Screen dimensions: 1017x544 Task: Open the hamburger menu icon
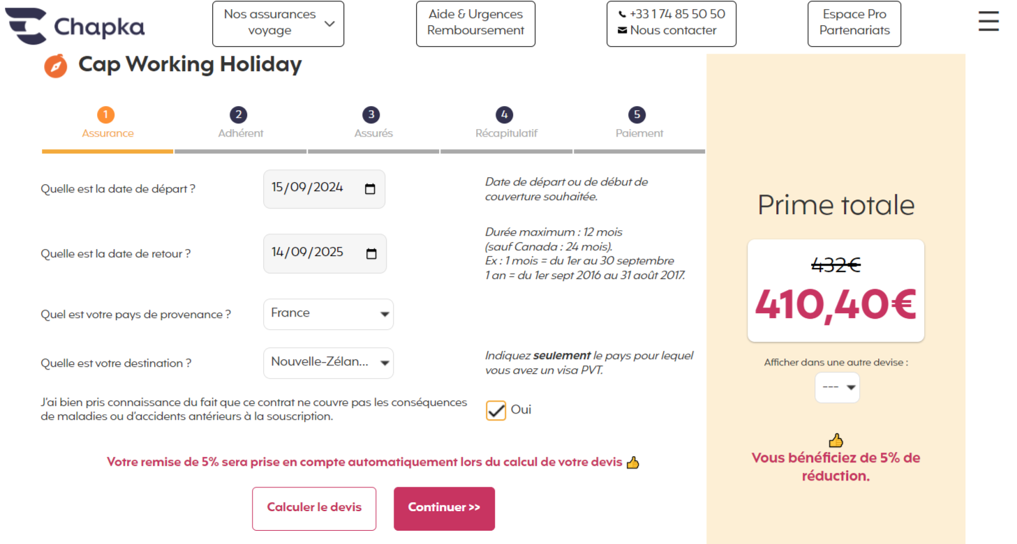[x=988, y=22]
